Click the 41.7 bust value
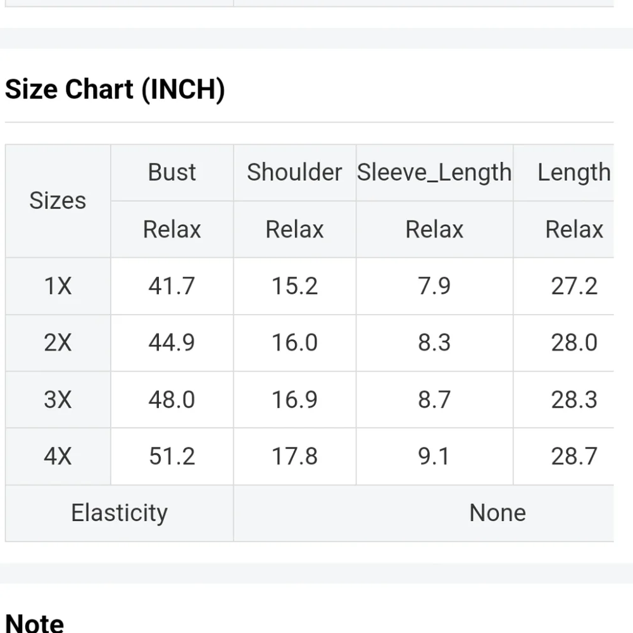 pos(172,286)
